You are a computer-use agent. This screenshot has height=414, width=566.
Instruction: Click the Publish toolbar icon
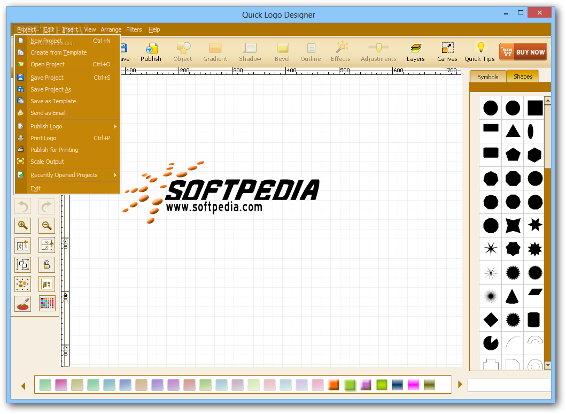pos(151,52)
